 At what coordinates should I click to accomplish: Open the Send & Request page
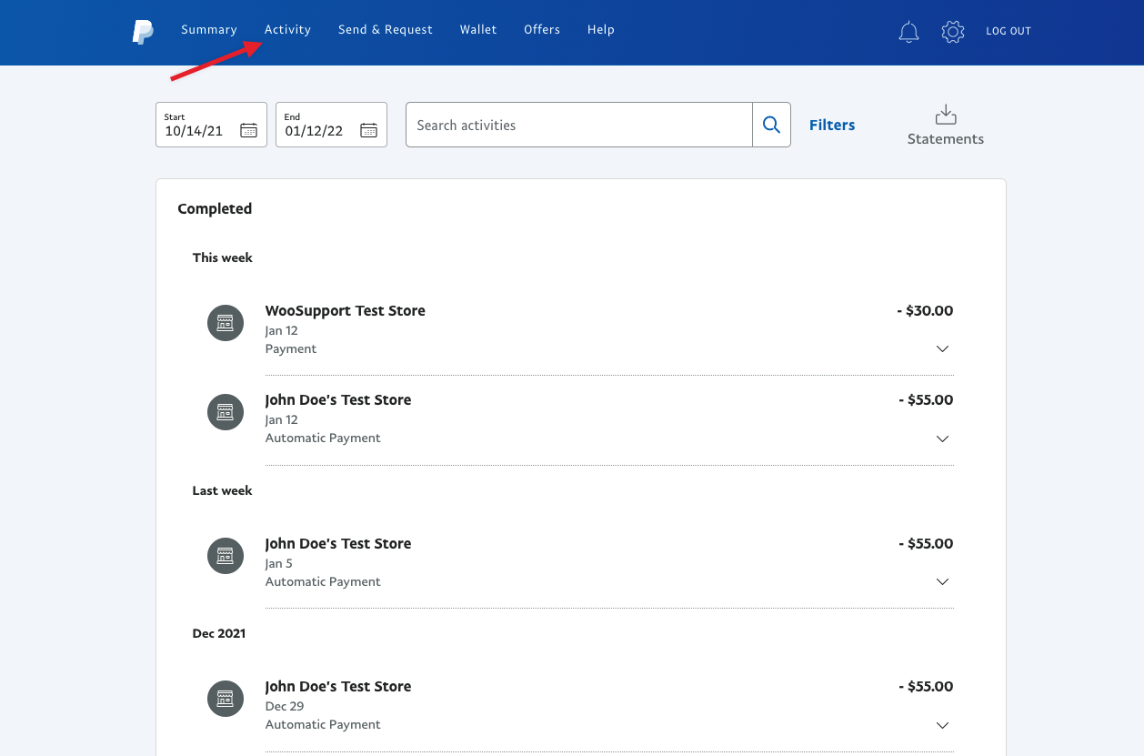click(x=385, y=29)
